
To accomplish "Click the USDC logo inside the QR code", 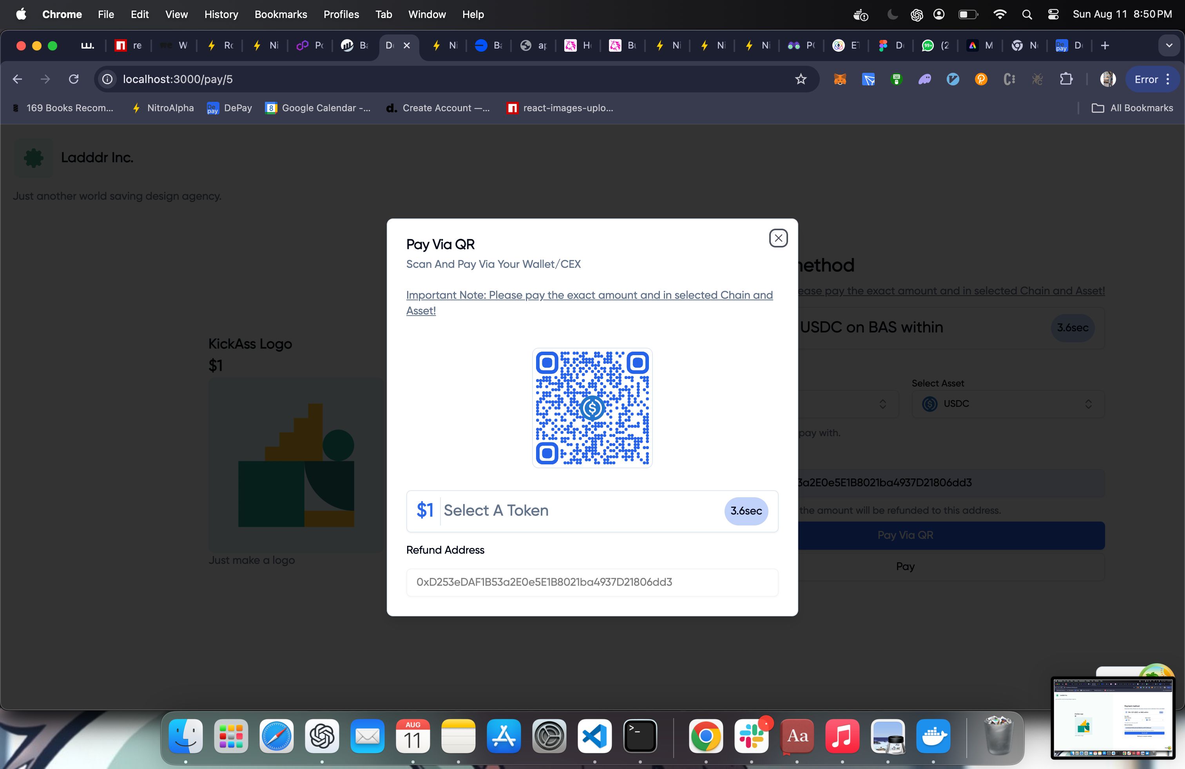I will [x=592, y=408].
